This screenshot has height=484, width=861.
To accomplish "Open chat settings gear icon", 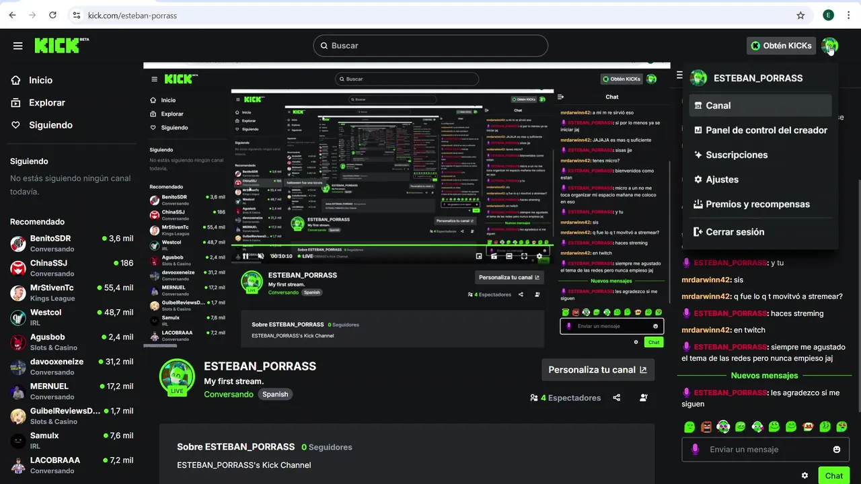I will tap(805, 475).
